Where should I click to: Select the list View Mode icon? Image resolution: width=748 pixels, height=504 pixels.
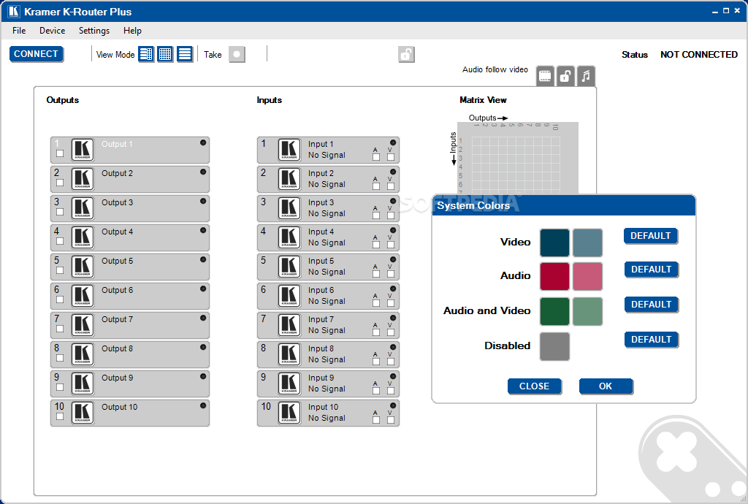tap(184, 54)
